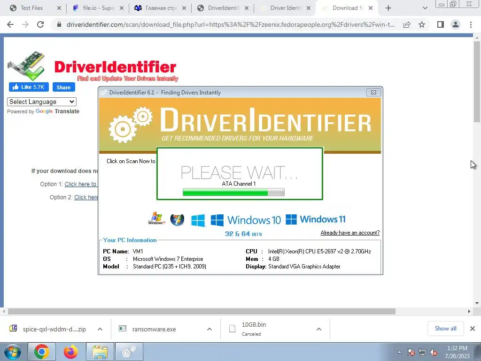Close the DriverIdentifier 6.1 dialog

point(373,93)
